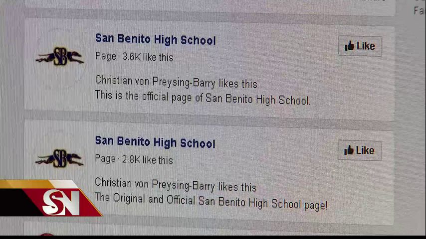Click thumbs-up icon for 2.8K likes page
426x239 pixels.
349,150
